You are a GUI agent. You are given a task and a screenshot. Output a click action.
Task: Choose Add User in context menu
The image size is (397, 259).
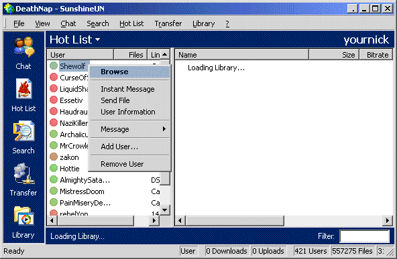130,147
